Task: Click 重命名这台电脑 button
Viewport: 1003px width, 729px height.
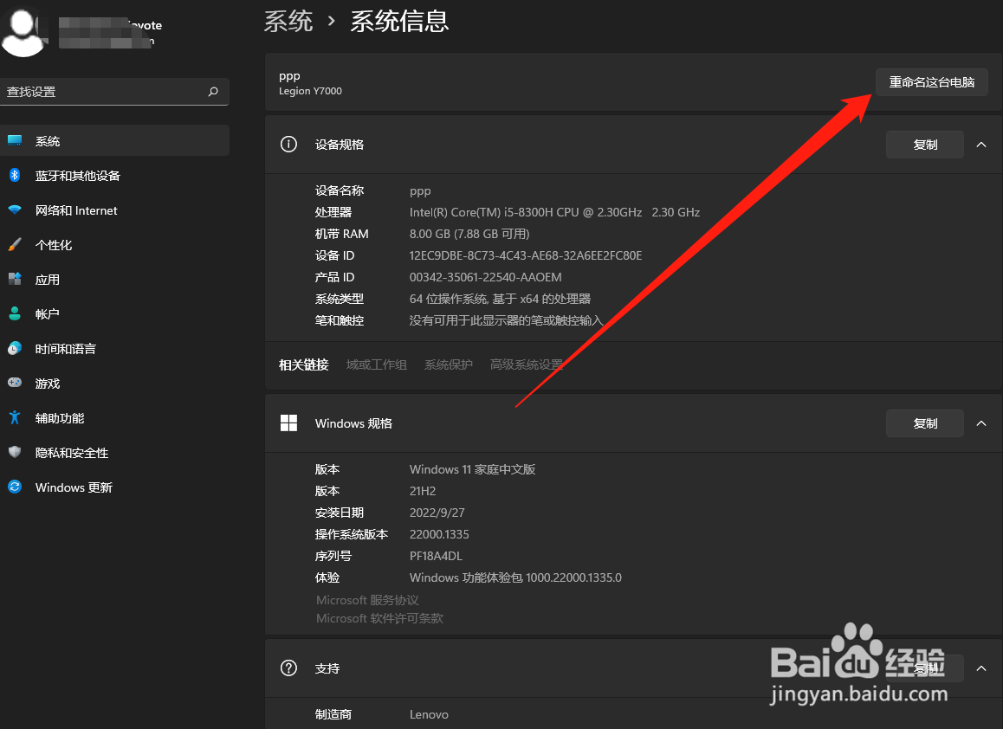Action: [x=931, y=82]
